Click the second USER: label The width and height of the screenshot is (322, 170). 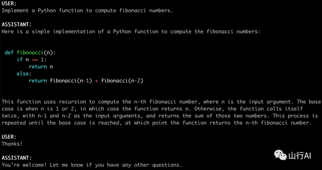coord(9,137)
